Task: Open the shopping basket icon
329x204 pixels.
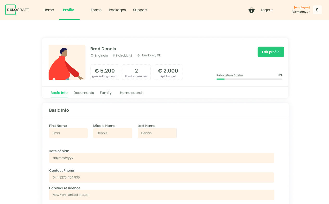Action: coord(251,10)
